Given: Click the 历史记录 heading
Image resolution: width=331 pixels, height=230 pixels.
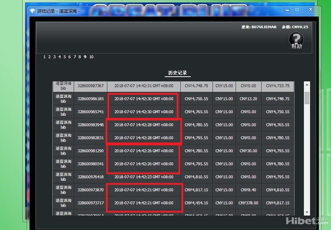Looking at the screenshot, I should pos(177,73).
